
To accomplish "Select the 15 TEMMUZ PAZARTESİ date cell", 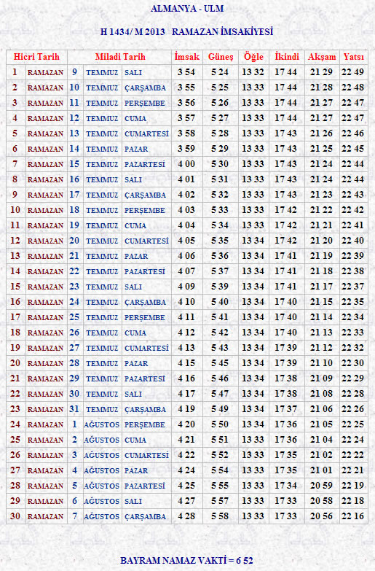I will click(x=117, y=164).
